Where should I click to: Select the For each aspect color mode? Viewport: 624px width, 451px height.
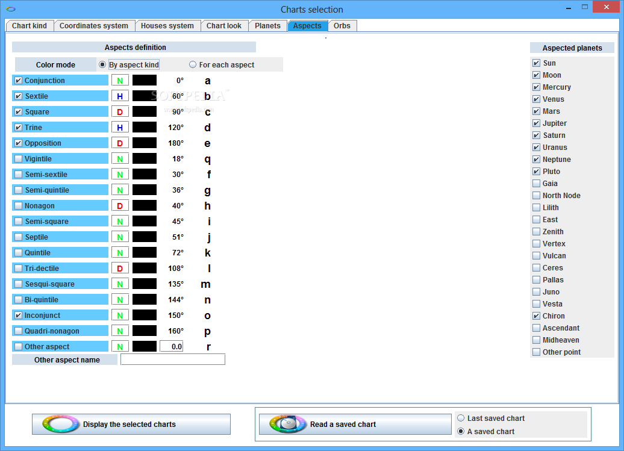pyautogui.click(x=193, y=64)
